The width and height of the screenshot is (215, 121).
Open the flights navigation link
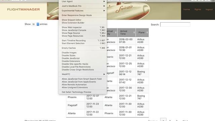tap(198, 9)
